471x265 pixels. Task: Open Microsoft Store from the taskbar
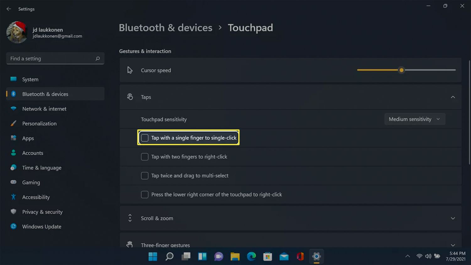tap(268, 257)
